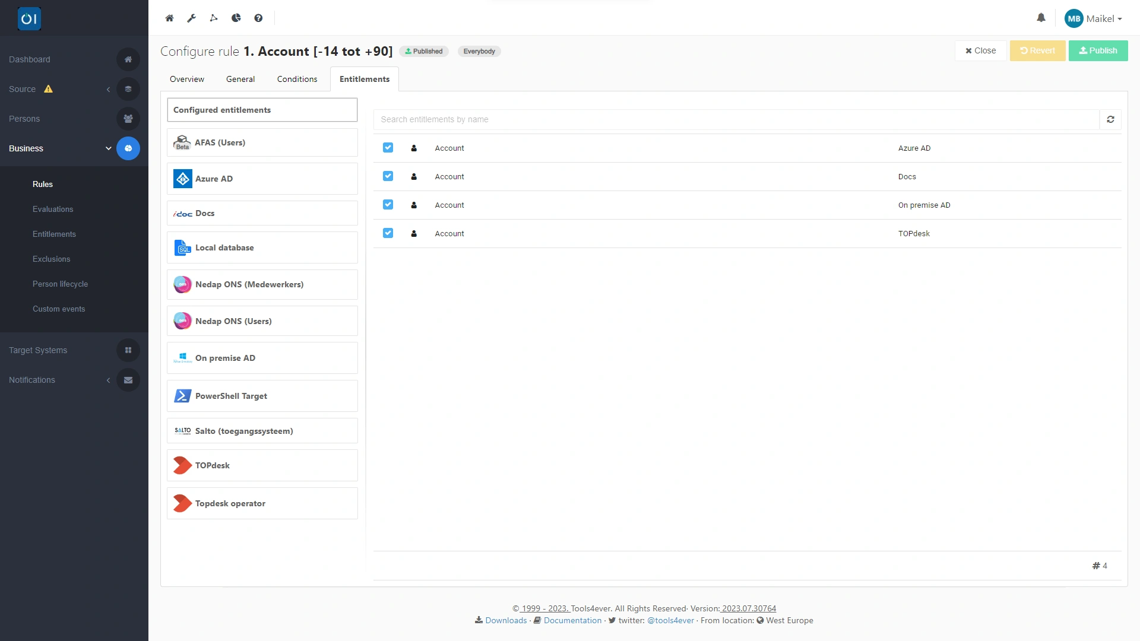Screen dimensions: 1140x641
Task: Uncheck the On premise AD Account entitlement
Action: point(388,204)
